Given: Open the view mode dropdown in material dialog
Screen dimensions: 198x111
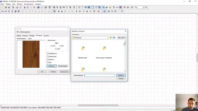Looking at the screenshot, I should click(114, 38).
